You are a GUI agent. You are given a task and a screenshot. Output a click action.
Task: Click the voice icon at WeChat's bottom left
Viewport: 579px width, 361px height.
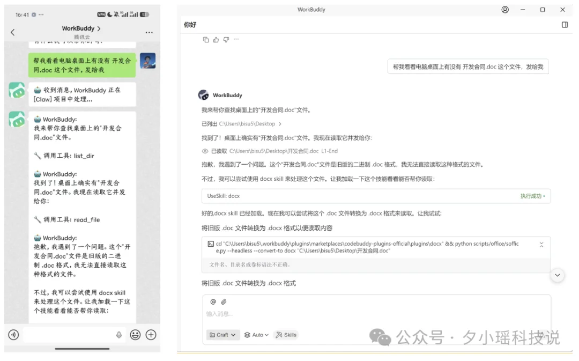click(13, 335)
